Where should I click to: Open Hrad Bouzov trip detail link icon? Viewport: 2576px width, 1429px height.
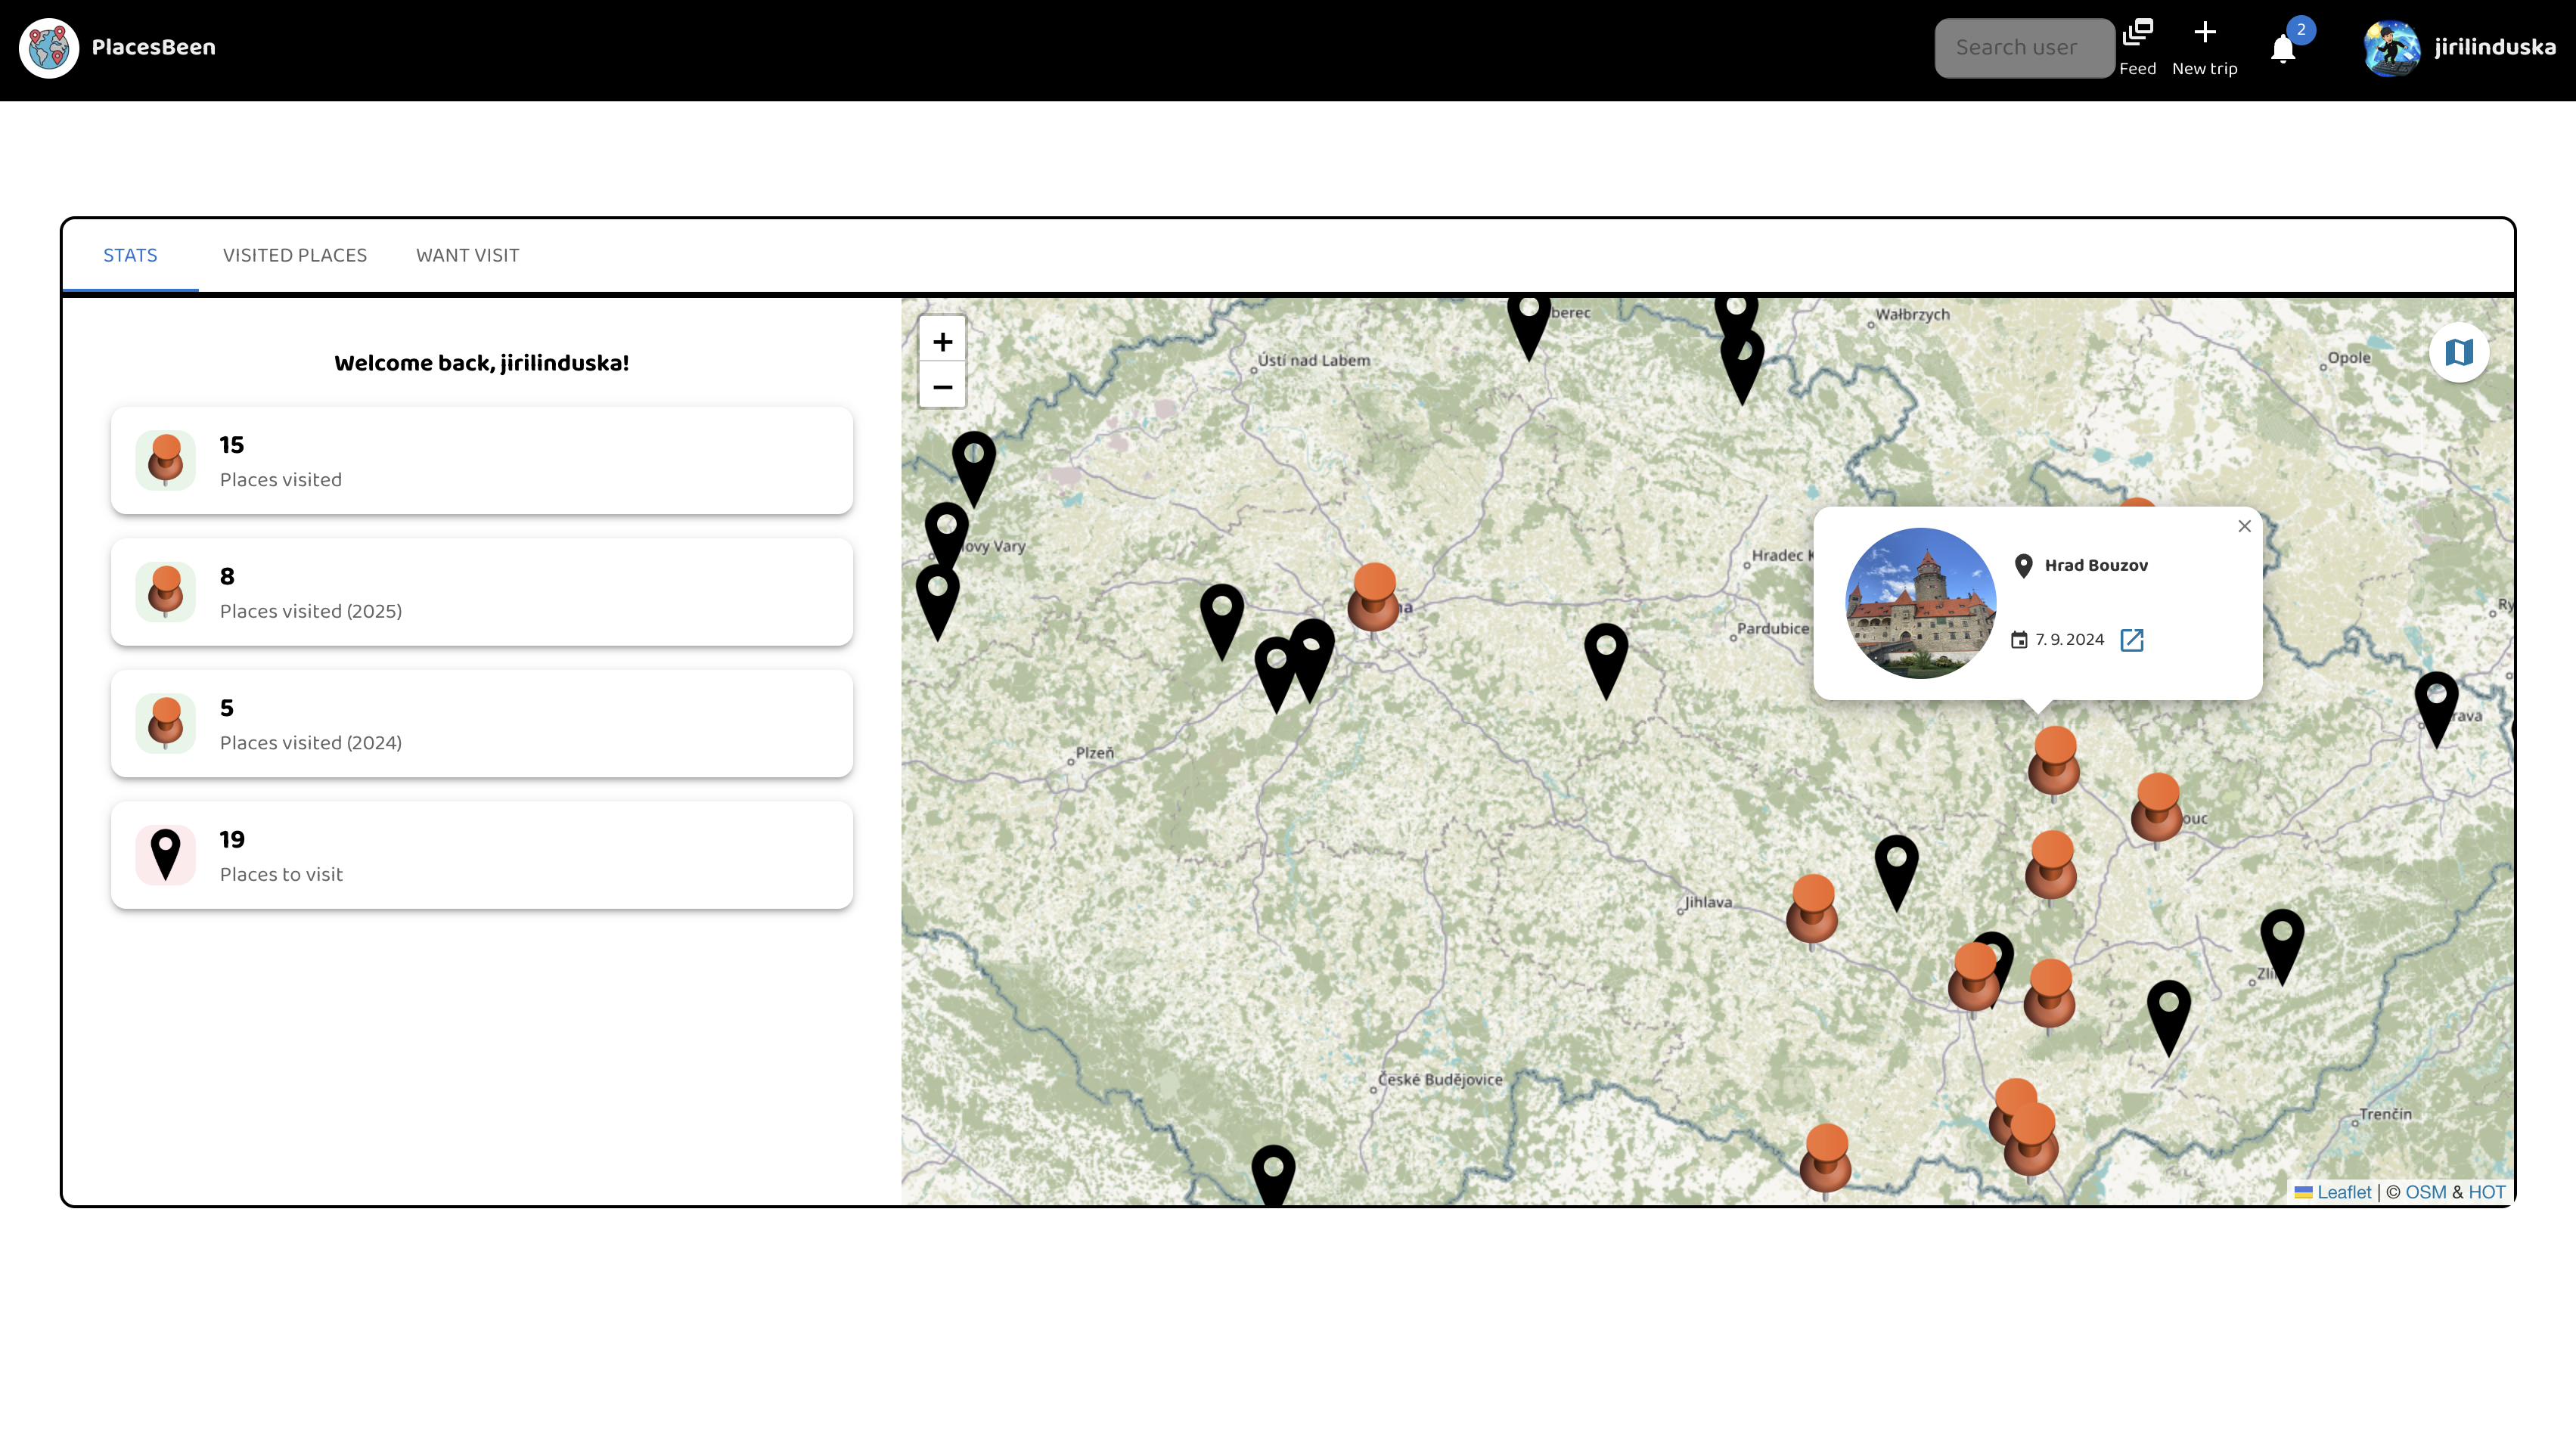coord(2131,640)
